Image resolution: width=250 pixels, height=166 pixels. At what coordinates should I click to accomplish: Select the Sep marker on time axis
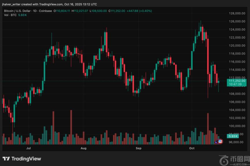pos(138,148)
